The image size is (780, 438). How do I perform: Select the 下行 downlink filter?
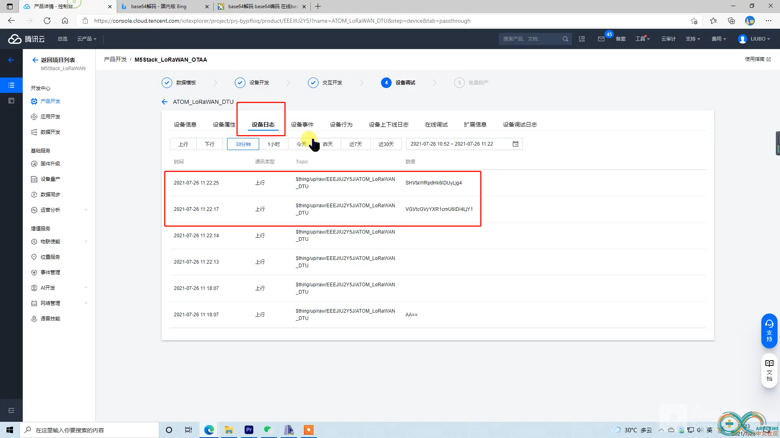pyautogui.click(x=210, y=144)
